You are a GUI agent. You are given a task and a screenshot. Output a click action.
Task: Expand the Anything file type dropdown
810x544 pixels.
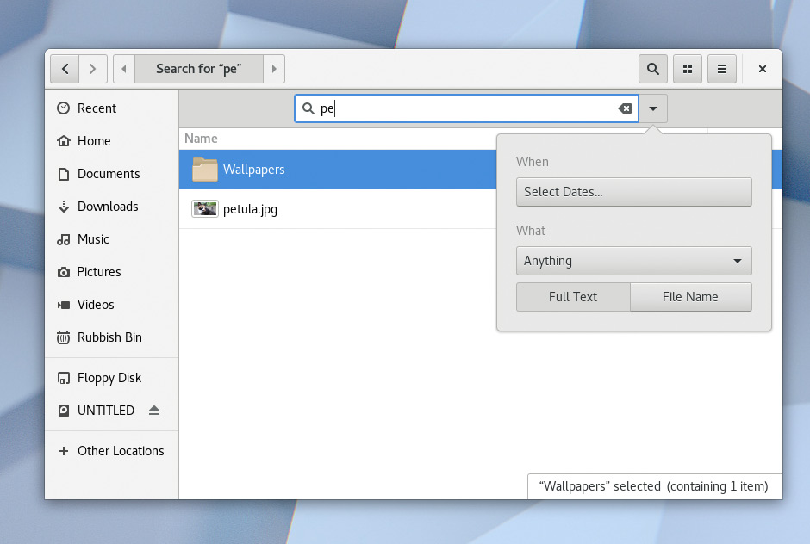click(633, 261)
